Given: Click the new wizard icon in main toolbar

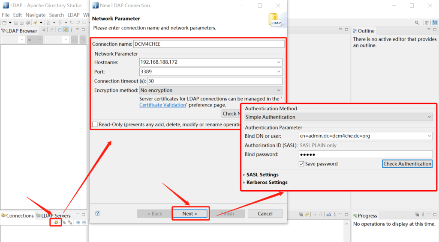Looking at the screenshot, I should click(x=4, y=23).
